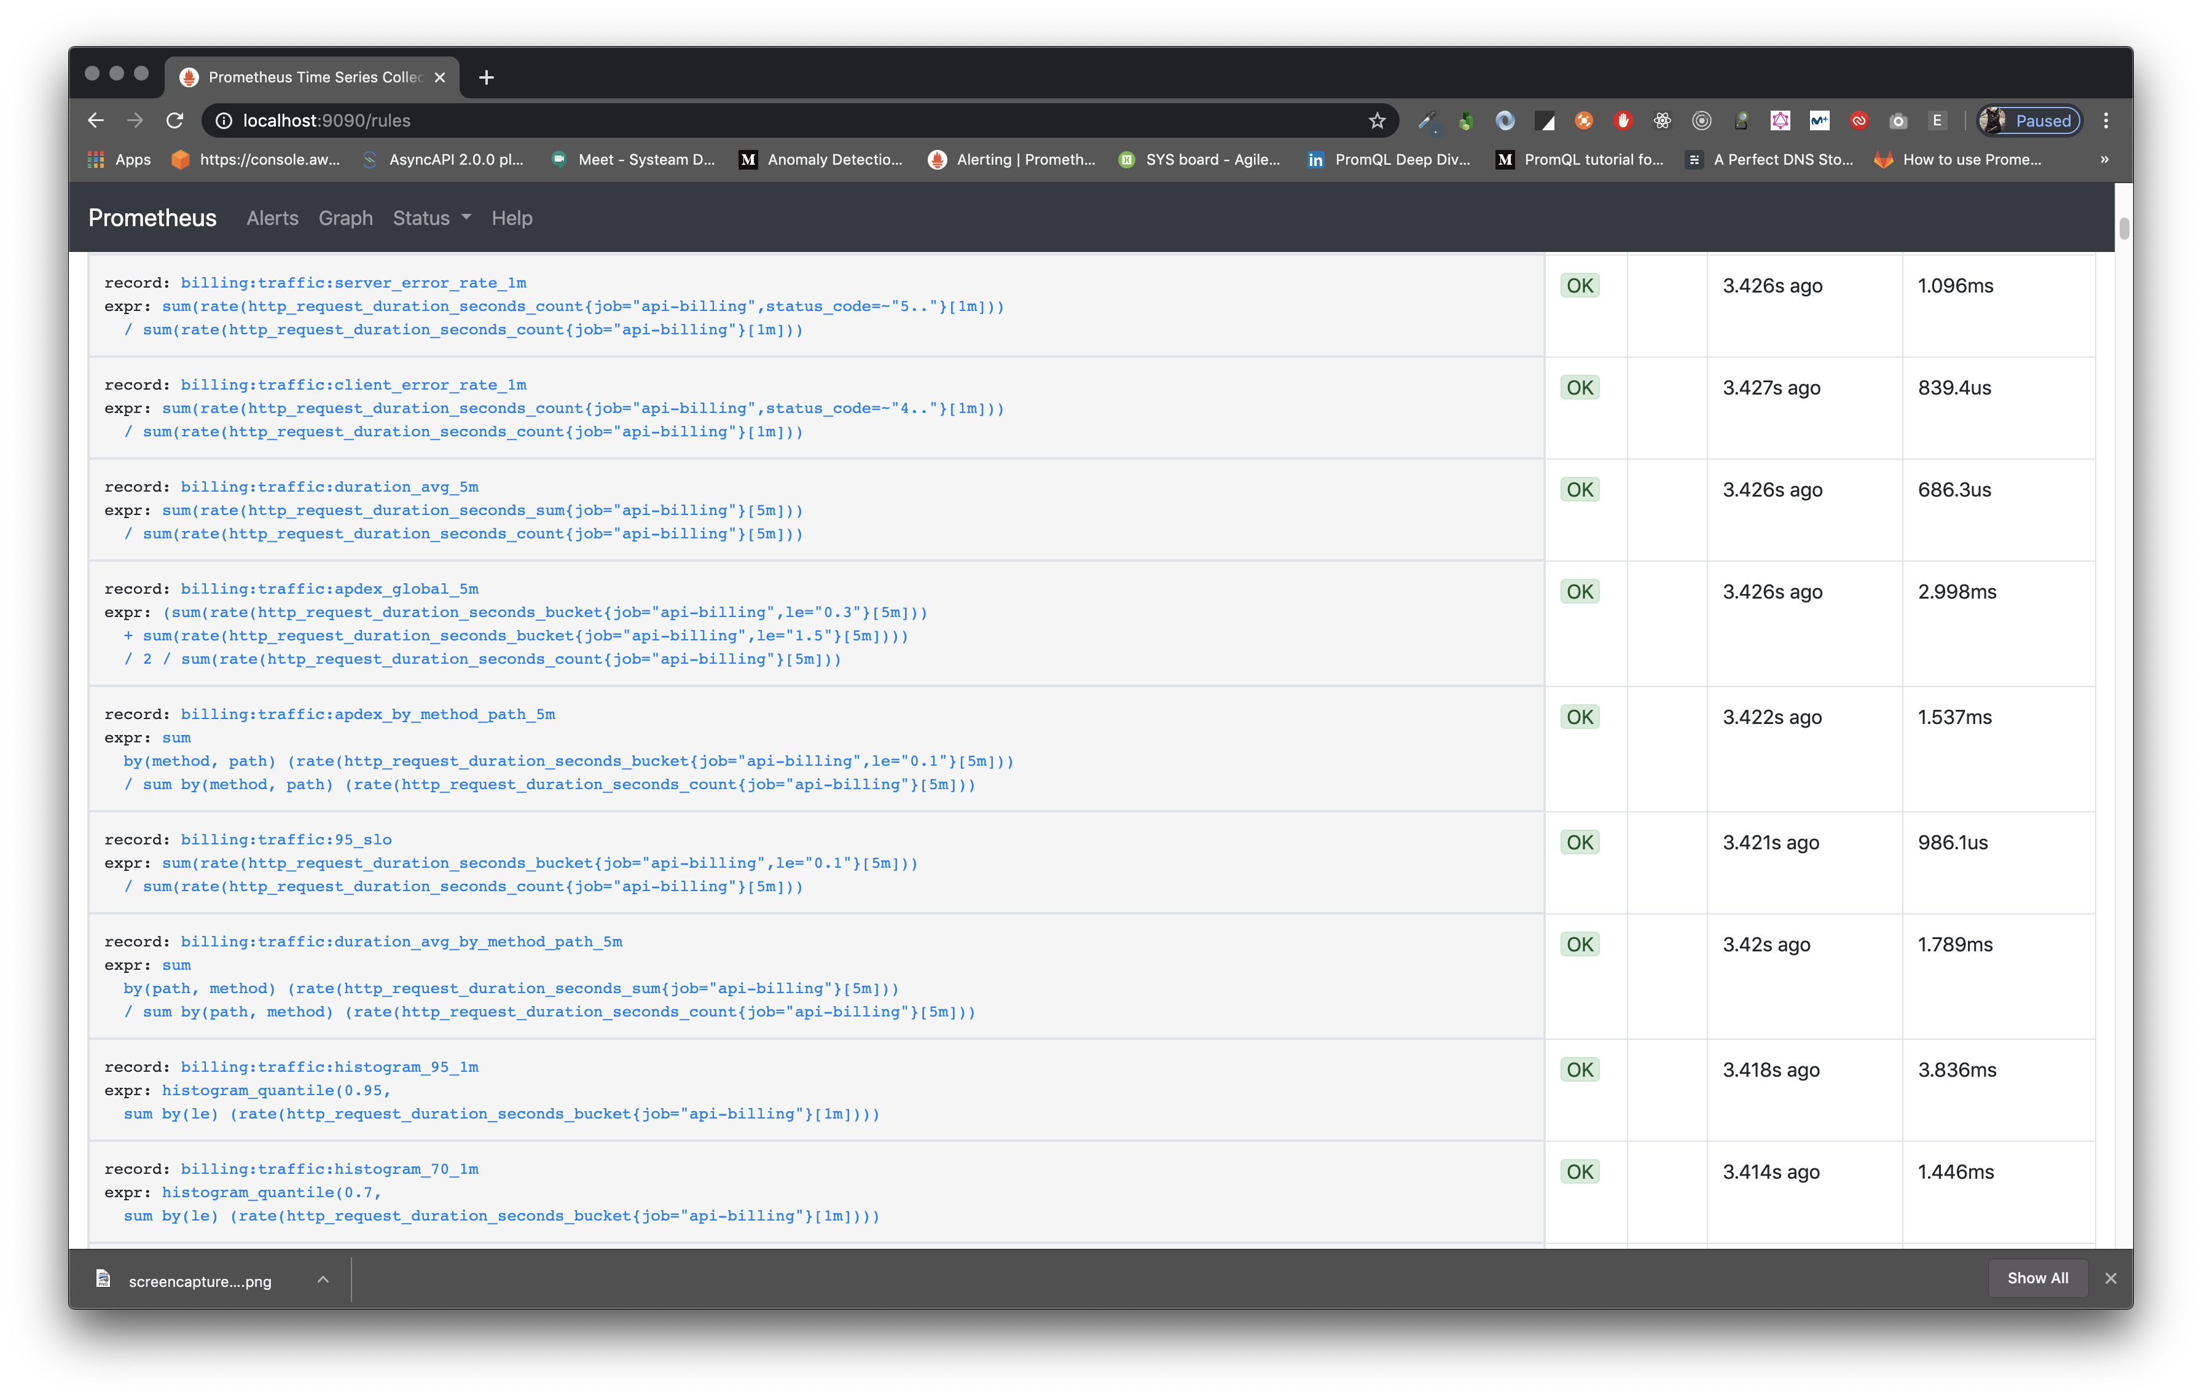Open the histogram_quantile(0.95 expression link
This screenshot has height=1400, width=2202.
point(276,1090)
